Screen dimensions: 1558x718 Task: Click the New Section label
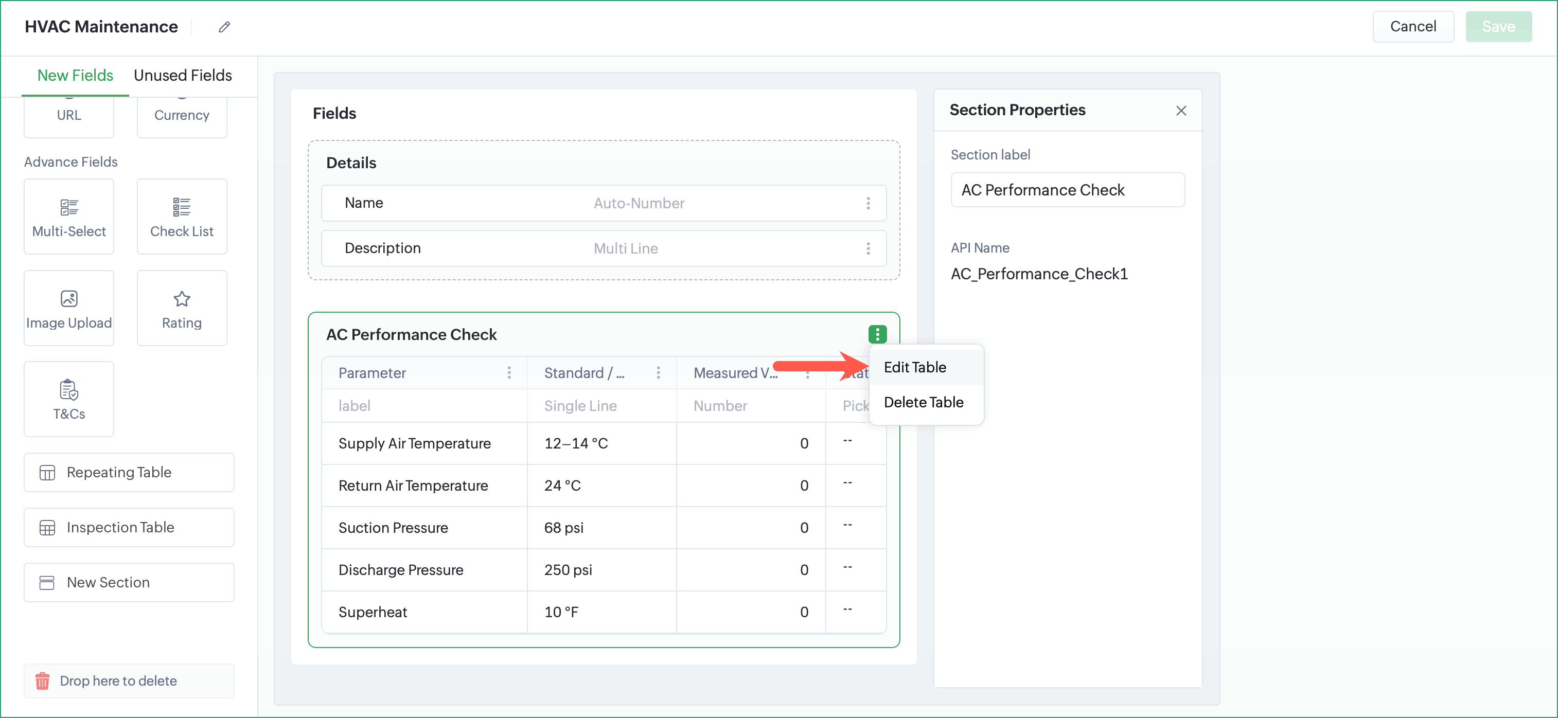[108, 583]
